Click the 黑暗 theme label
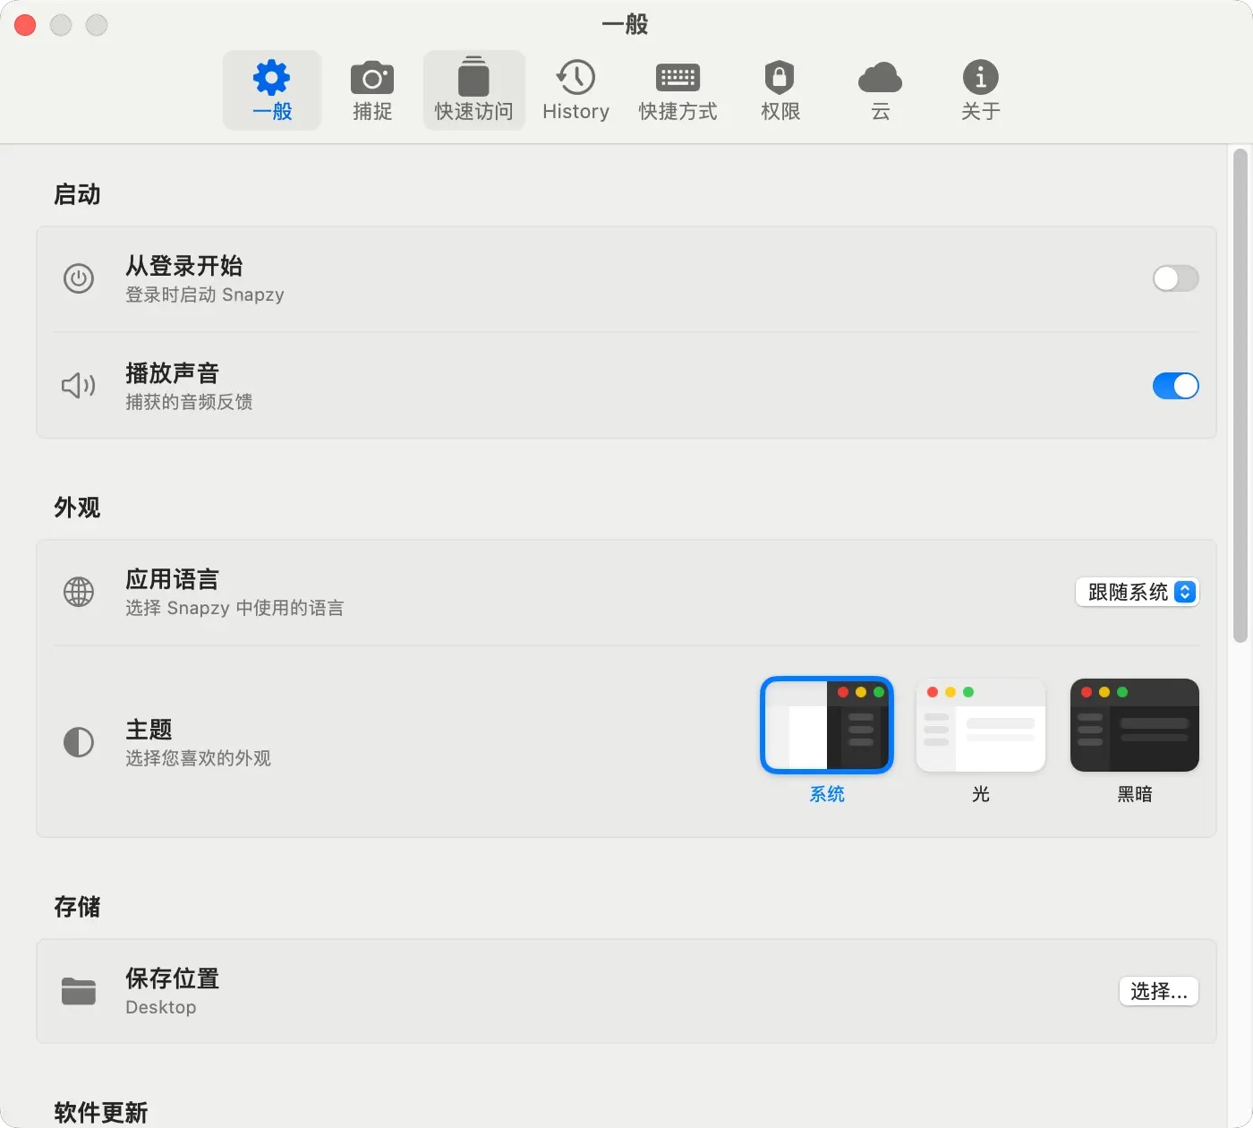 click(x=1135, y=794)
